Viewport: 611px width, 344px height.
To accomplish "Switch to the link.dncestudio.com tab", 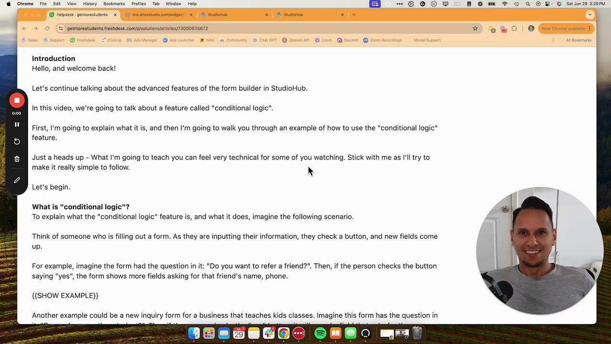I will 159,15.
